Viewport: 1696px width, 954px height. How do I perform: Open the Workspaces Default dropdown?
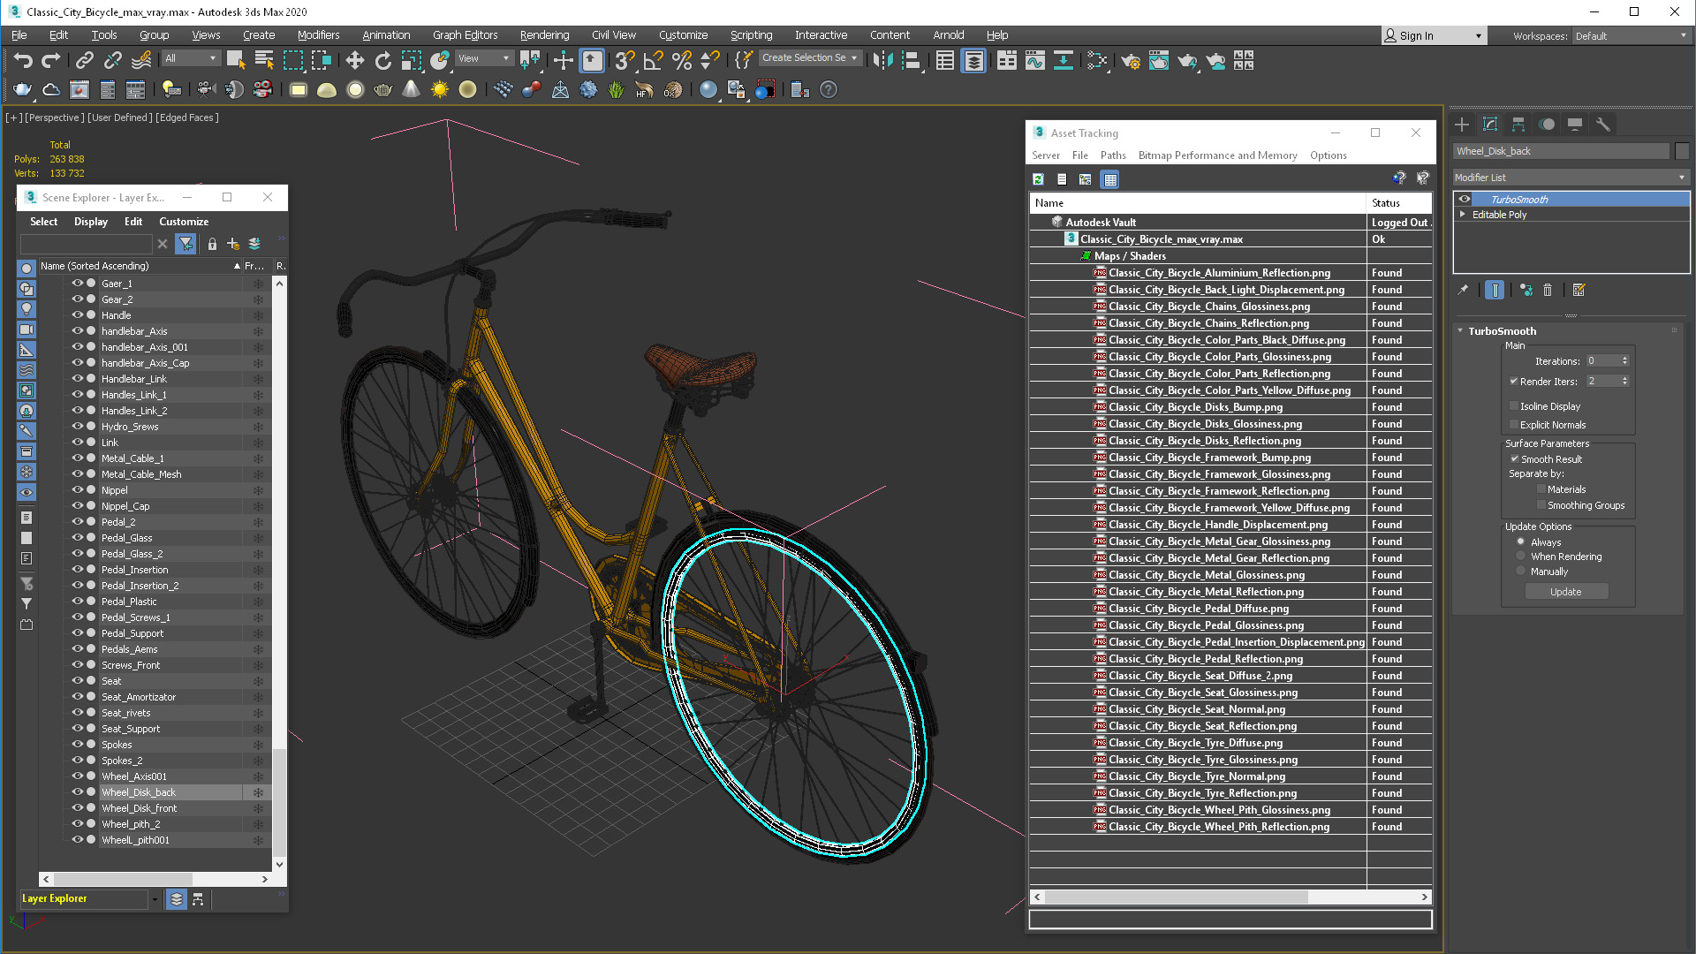coord(1631,36)
